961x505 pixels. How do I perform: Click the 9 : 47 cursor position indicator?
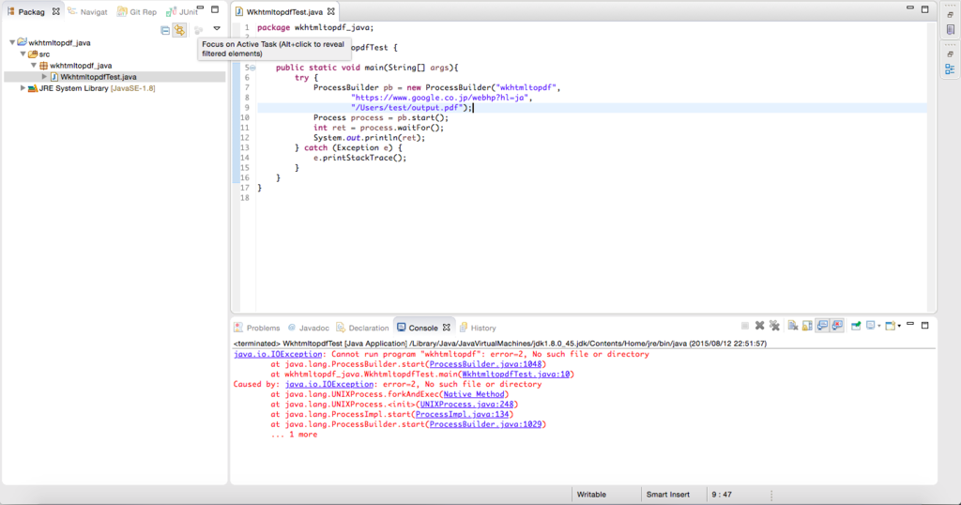[722, 495]
